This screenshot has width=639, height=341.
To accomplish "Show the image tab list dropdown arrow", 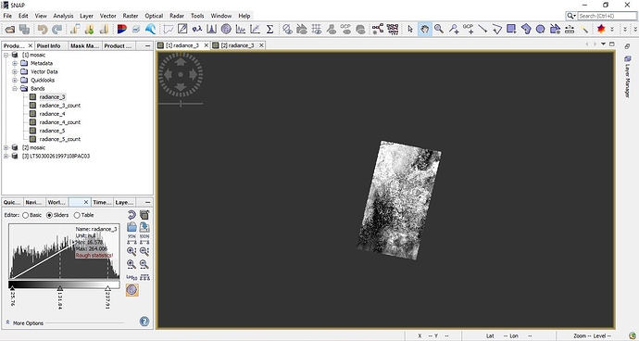I will (604, 44).
